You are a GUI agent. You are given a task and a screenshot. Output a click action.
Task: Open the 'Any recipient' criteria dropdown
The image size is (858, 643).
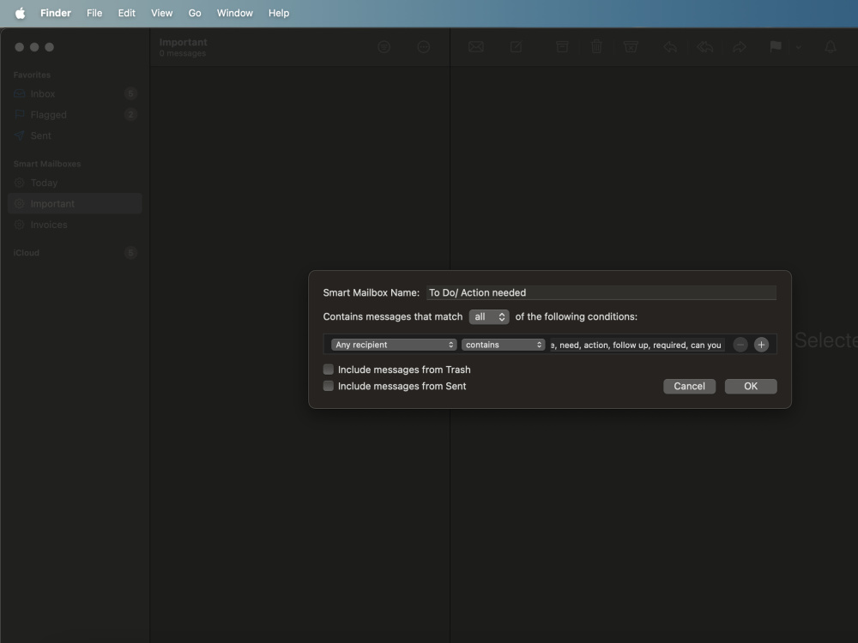pos(394,345)
